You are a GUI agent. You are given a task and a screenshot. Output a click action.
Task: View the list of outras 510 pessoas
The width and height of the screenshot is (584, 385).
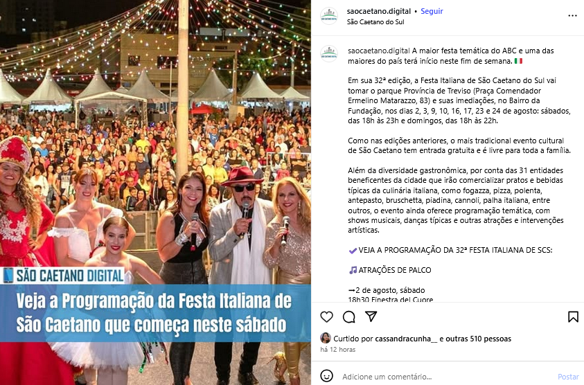[479, 339]
